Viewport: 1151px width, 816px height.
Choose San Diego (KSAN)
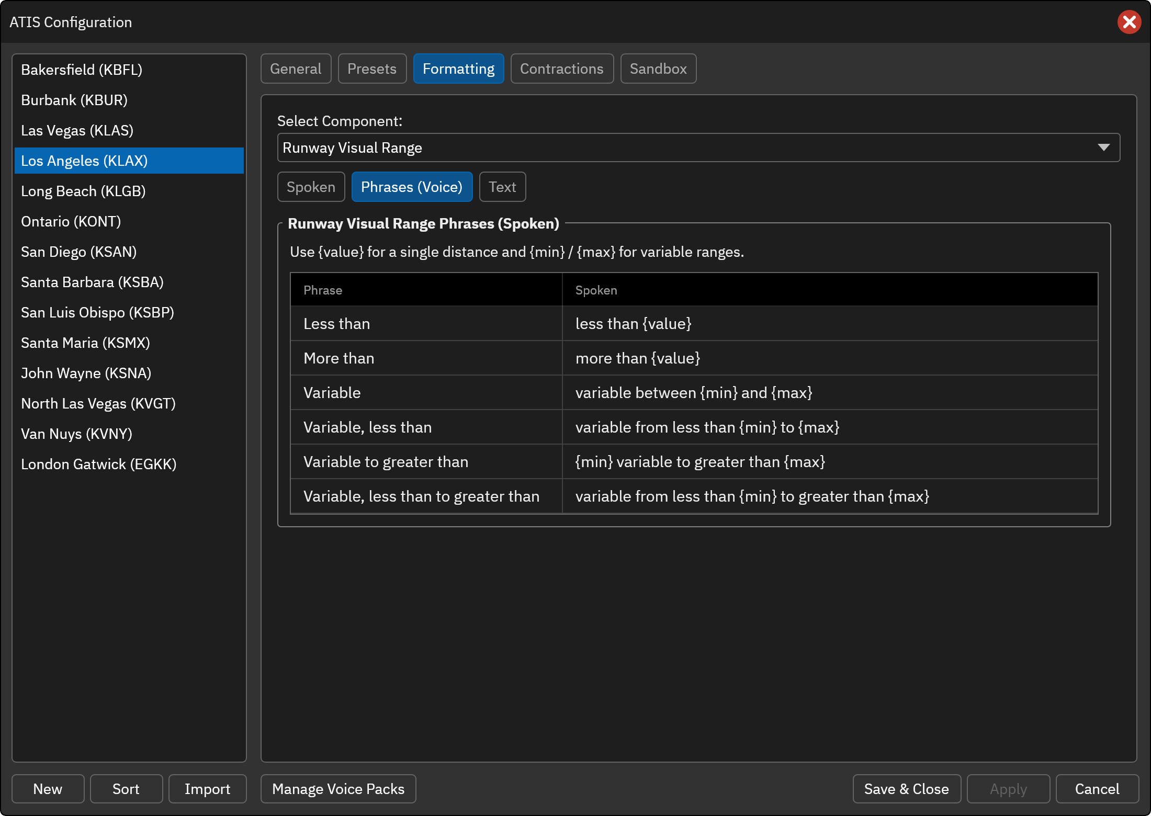coord(129,252)
